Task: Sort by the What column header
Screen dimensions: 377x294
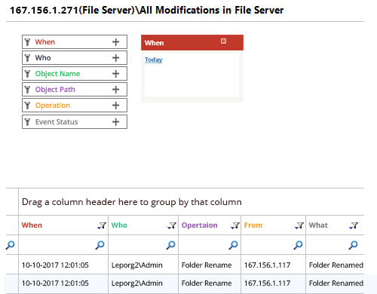Action: 318,225
